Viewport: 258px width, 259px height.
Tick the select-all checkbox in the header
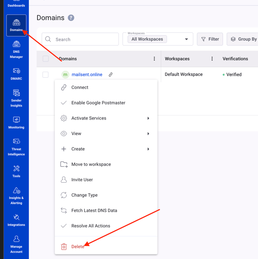pos(45,59)
